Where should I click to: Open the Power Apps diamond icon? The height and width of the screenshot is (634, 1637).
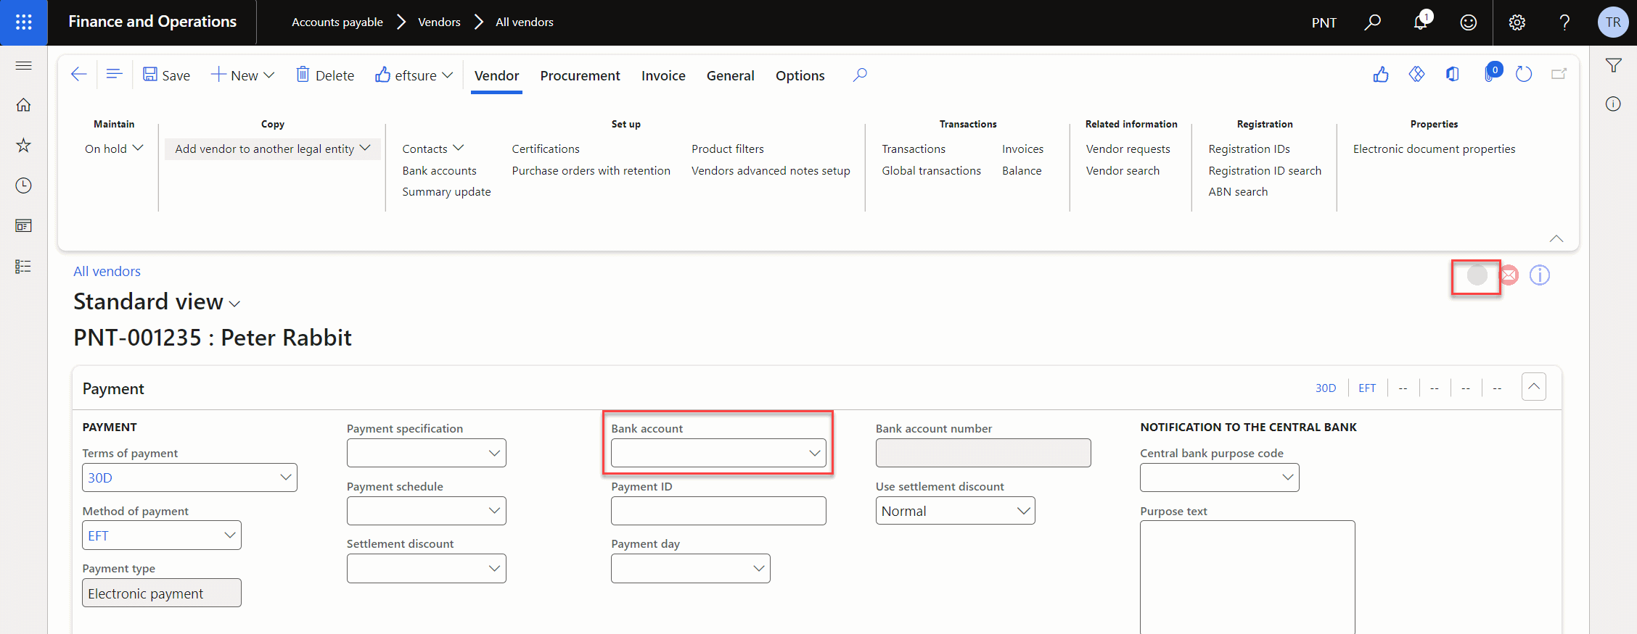pyautogui.click(x=1416, y=75)
